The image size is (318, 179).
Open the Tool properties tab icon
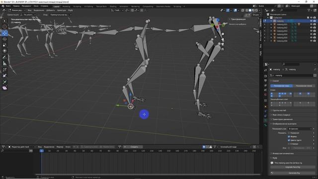pyautogui.click(x=265, y=70)
